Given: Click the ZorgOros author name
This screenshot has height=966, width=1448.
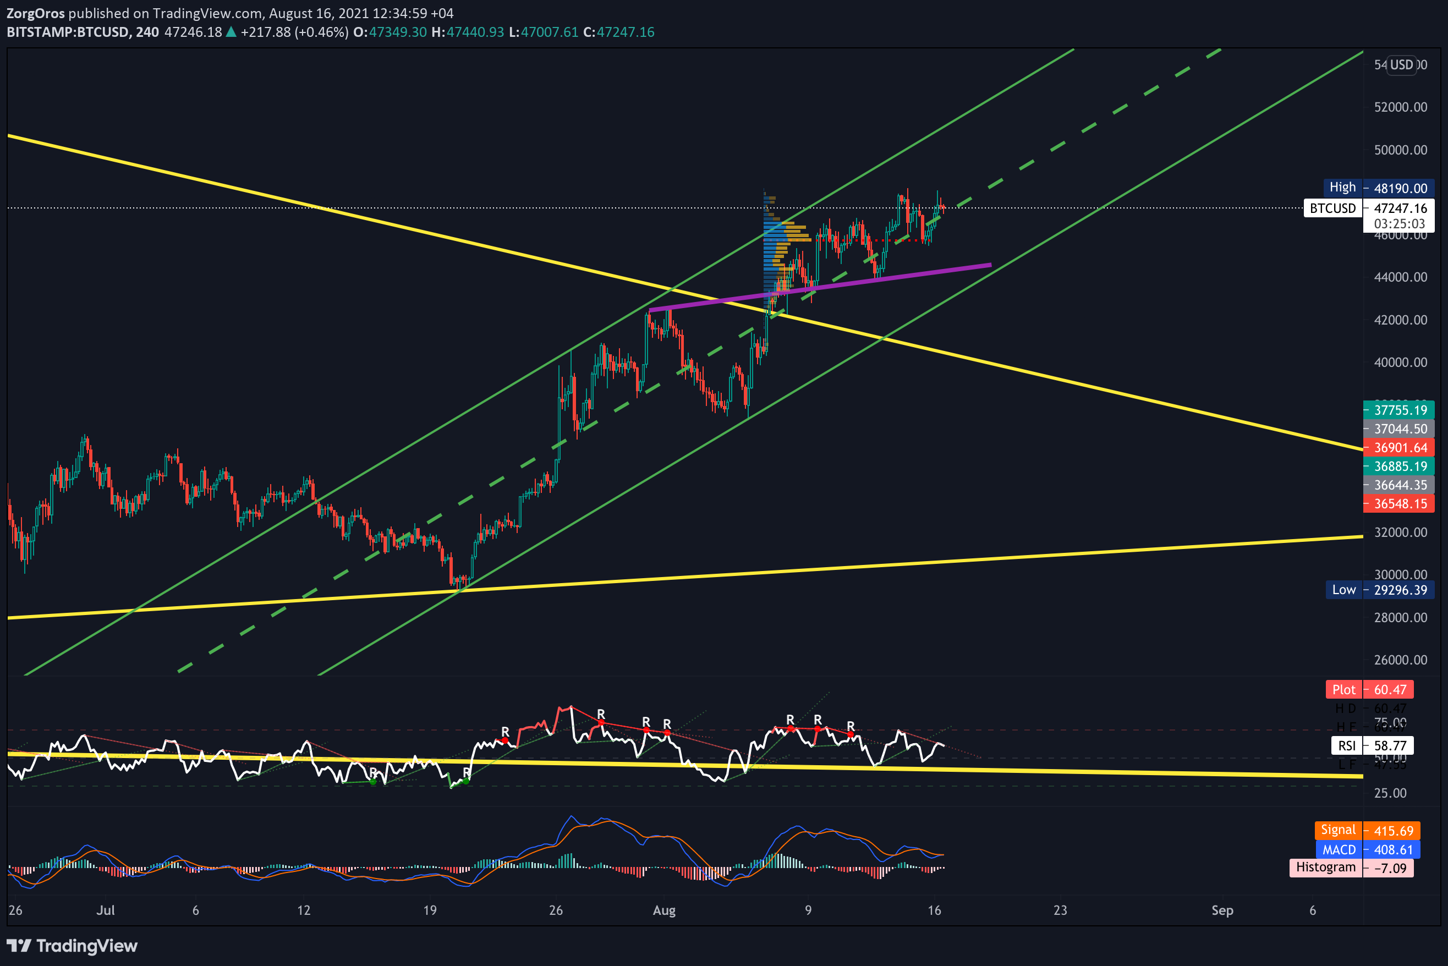Looking at the screenshot, I should tap(35, 14).
